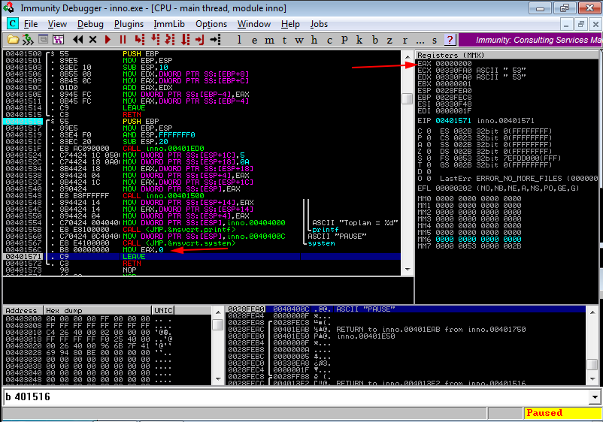
Task: Click the purple question mark help icon
Action: tap(450, 40)
